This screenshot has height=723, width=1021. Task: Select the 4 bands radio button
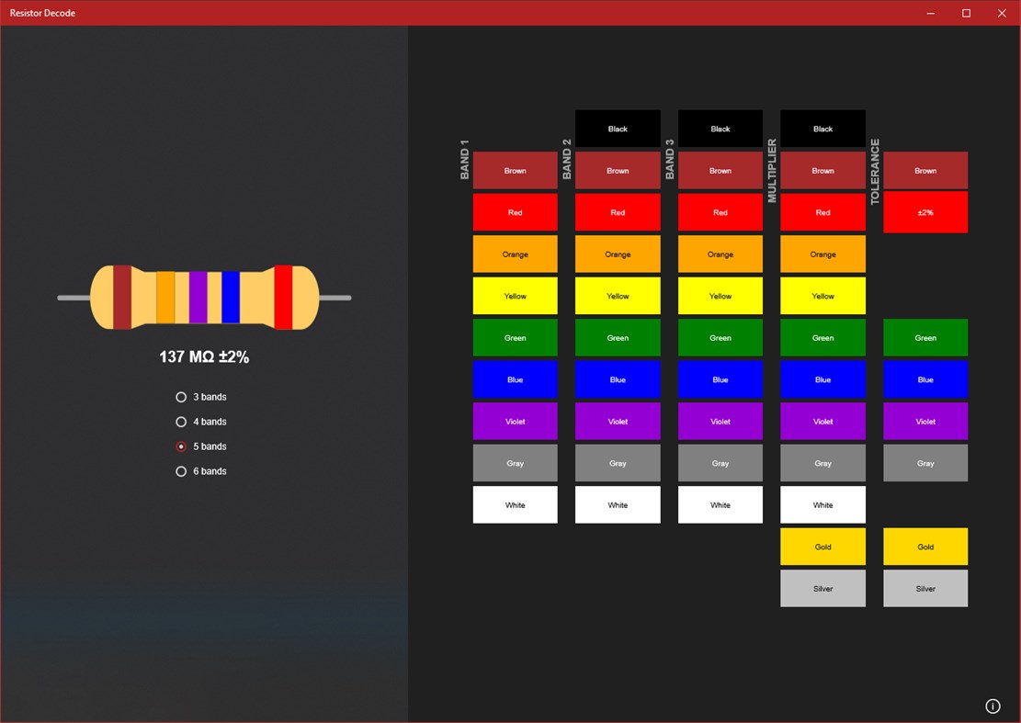click(x=180, y=422)
